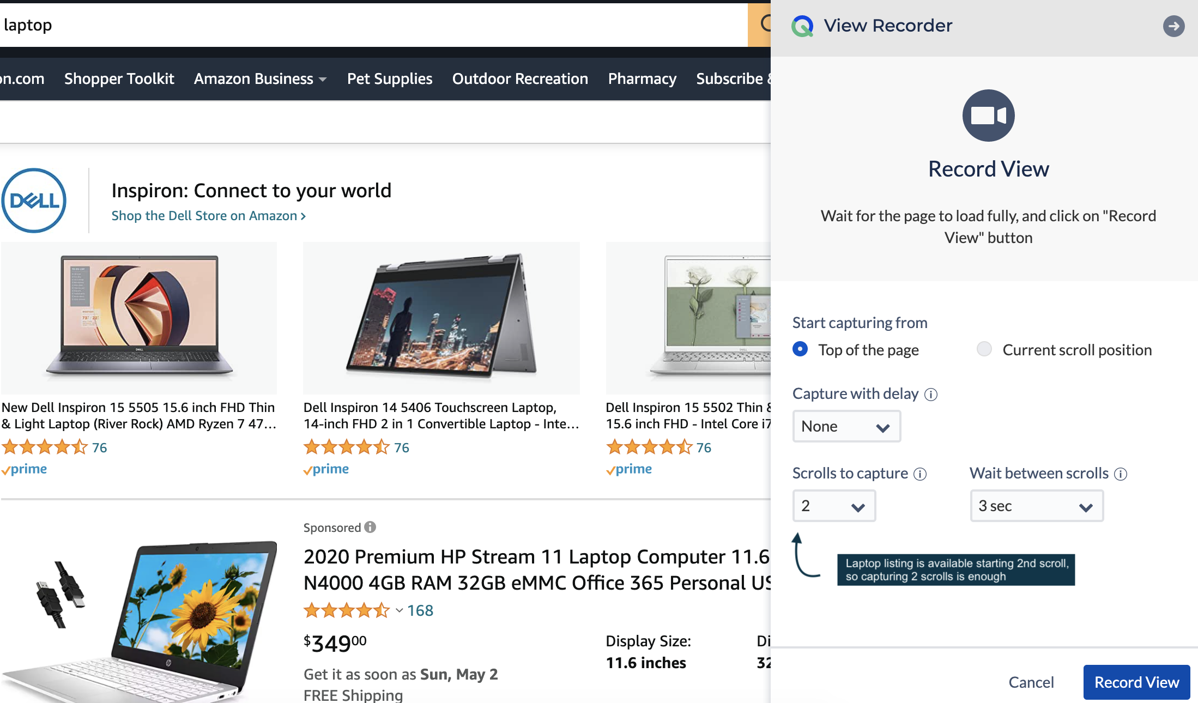
Task: Open the Scrolls to capture dropdown
Action: [834, 506]
